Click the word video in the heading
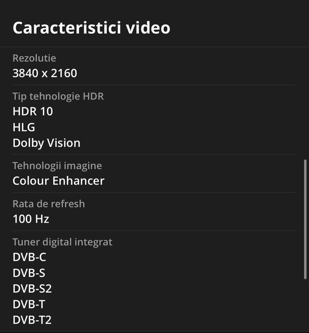The image size is (309, 333). click(x=149, y=28)
